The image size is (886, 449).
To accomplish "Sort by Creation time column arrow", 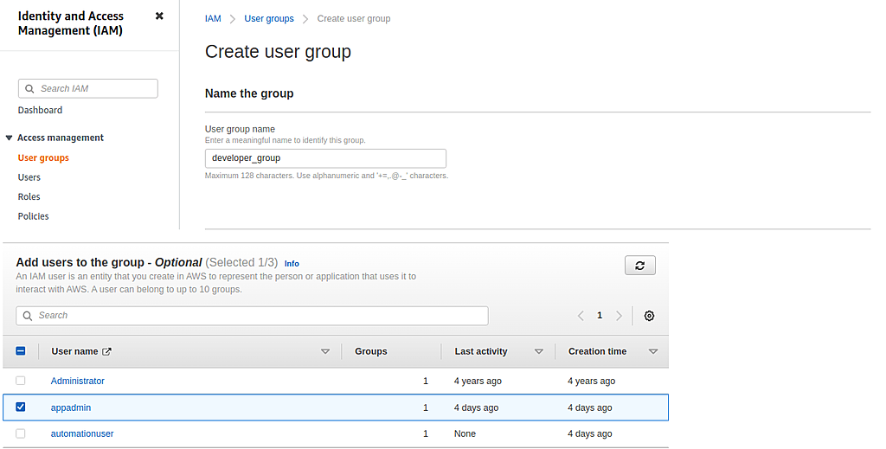I will [653, 352].
